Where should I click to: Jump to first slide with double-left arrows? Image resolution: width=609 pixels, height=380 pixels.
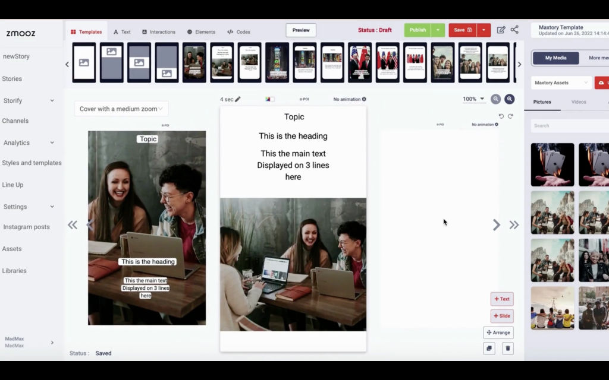(73, 225)
